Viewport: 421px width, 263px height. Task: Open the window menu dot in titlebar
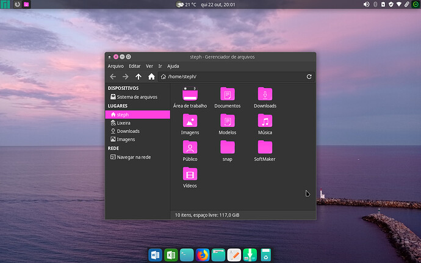[x=109, y=57]
